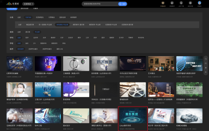Filter discipline by 军事学

tap(131, 38)
